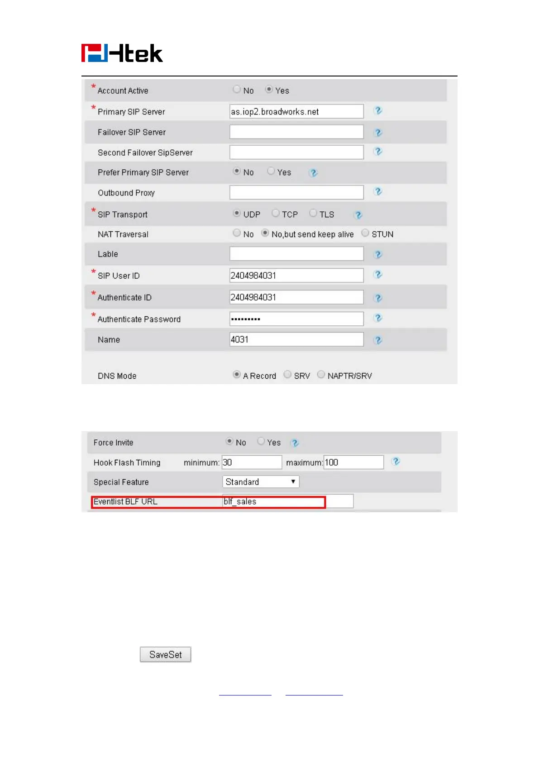The image size is (539, 762).
Task: Select 'No,but send keep alive' NAT option
Action: (x=265, y=233)
